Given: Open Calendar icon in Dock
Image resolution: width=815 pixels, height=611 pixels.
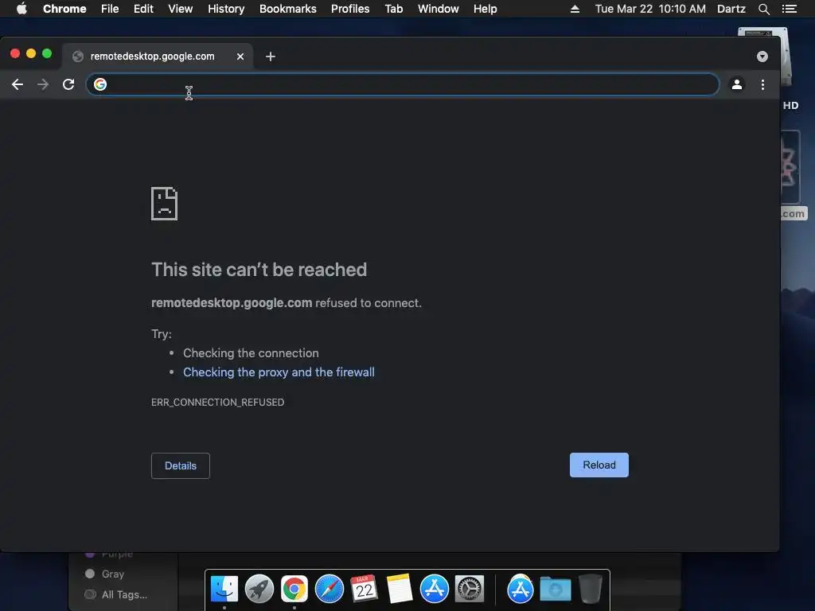Looking at the screenshot, I should [364, 589].
